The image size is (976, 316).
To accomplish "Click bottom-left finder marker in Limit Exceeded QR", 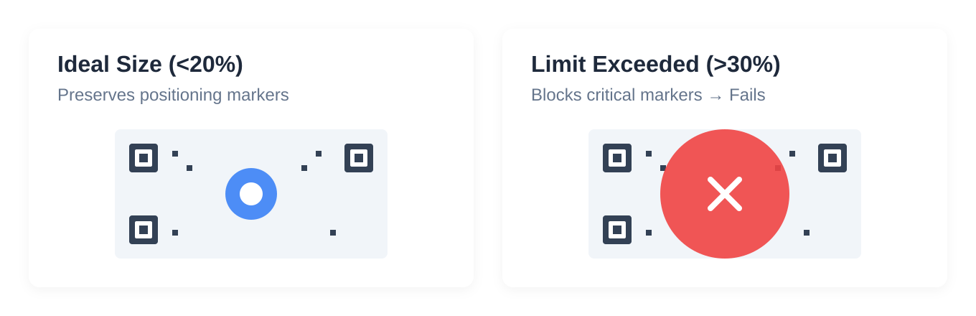I will [617, 230].
